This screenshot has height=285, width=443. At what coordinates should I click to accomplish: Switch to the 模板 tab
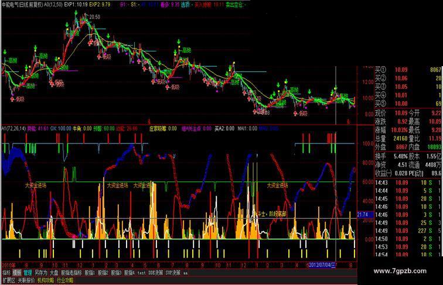pos(17,273)
